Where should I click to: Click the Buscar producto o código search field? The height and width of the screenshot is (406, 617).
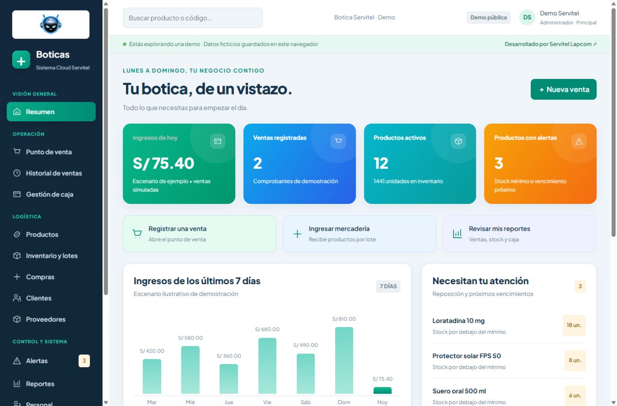click(193, 18)
